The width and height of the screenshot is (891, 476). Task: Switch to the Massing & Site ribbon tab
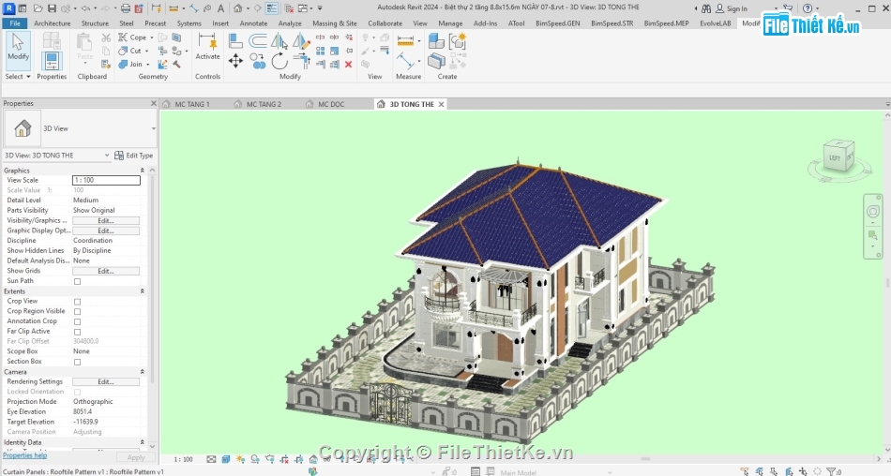click(x=335, y=23)
